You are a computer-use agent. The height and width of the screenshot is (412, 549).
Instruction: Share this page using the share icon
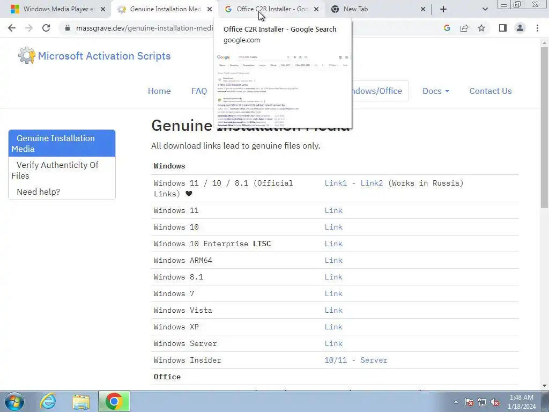click(464, 28)
